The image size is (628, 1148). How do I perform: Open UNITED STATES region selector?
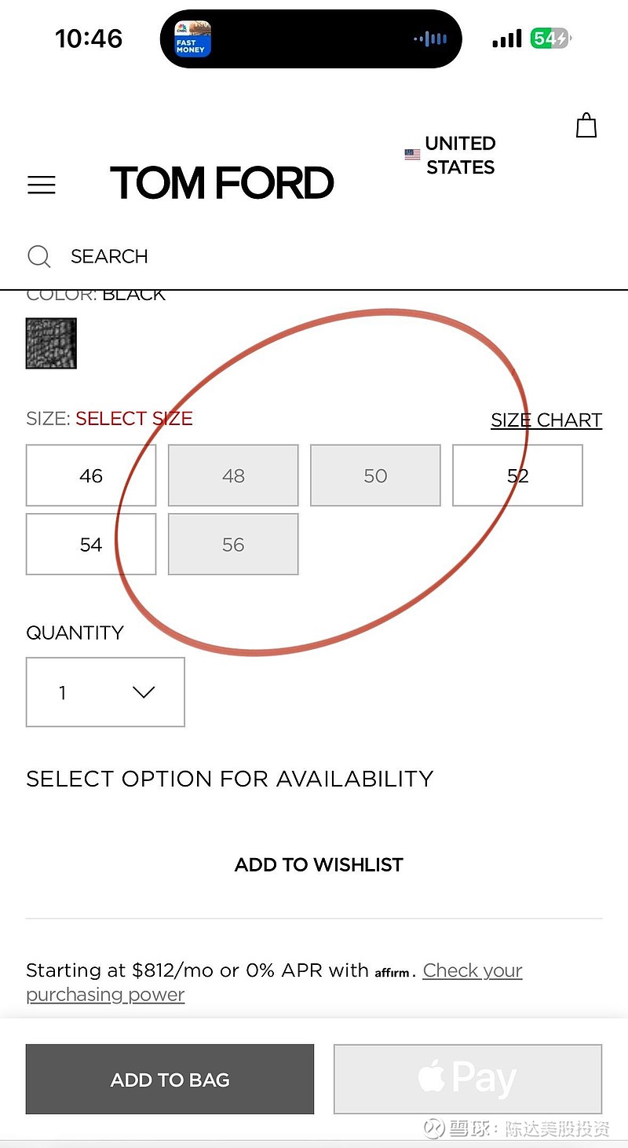[x=460, y=155]
